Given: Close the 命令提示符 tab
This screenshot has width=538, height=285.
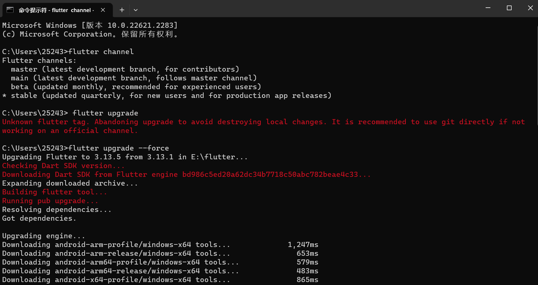Looking at the screenshot, I should [x=104, y=10].
